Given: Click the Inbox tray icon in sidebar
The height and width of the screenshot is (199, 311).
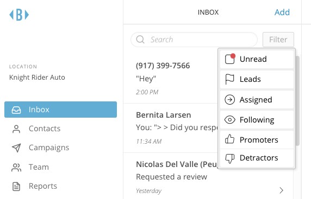Looking at the screenshot, I should coord(16,110).
